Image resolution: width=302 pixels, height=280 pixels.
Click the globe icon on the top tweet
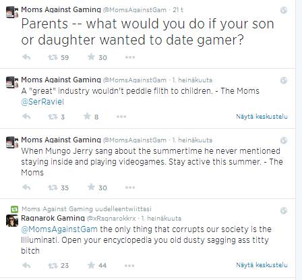pyautogui.click(x=284, y=10)
